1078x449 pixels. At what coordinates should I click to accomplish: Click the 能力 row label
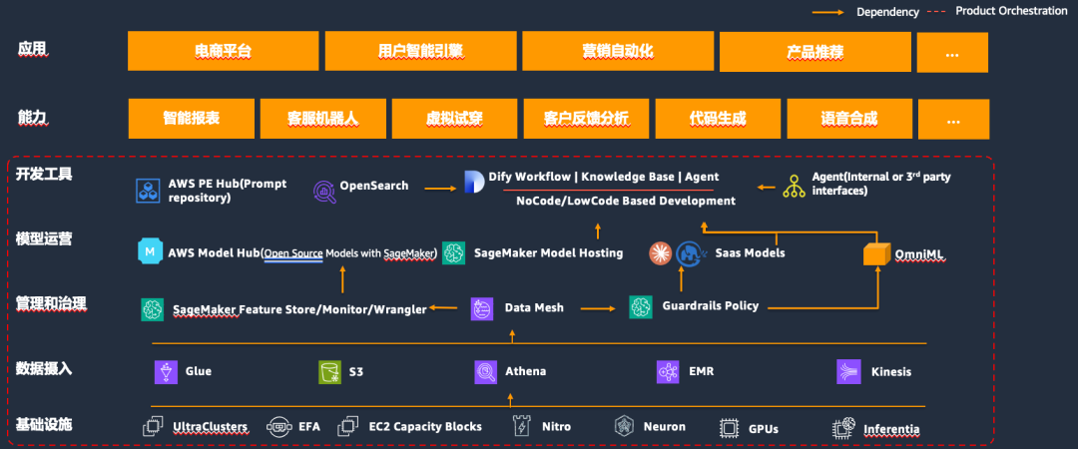point(32,116)
